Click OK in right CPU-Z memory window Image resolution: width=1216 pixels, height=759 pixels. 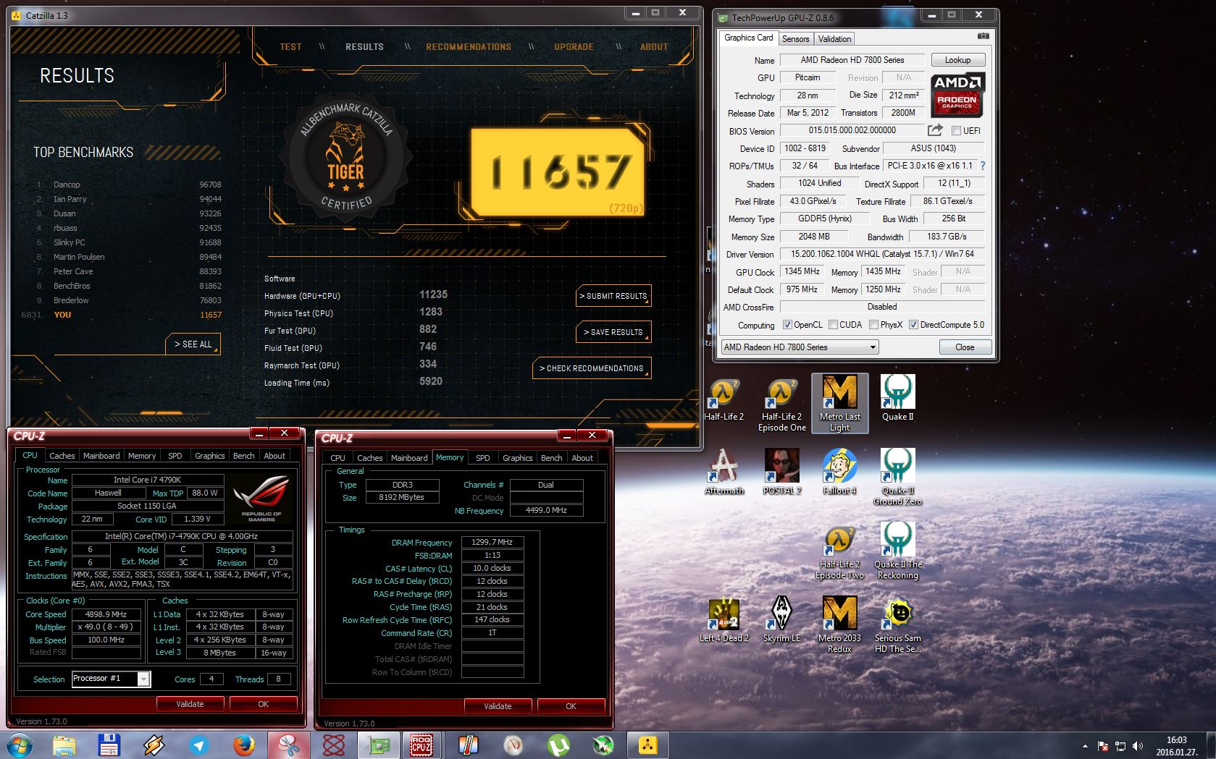click(571, 706)
